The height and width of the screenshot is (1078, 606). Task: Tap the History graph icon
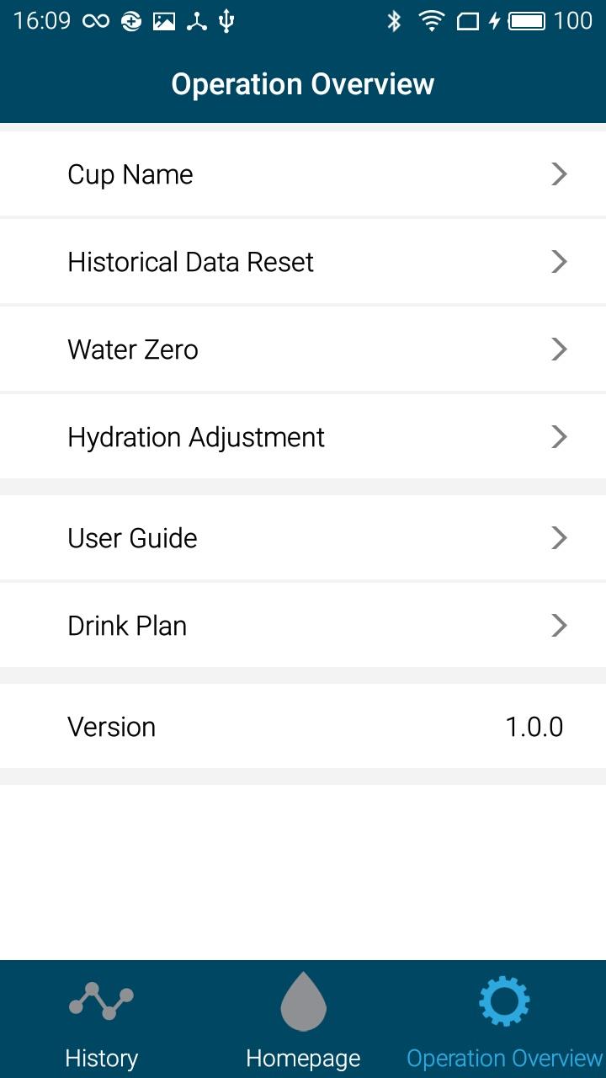pos(101,1001)
